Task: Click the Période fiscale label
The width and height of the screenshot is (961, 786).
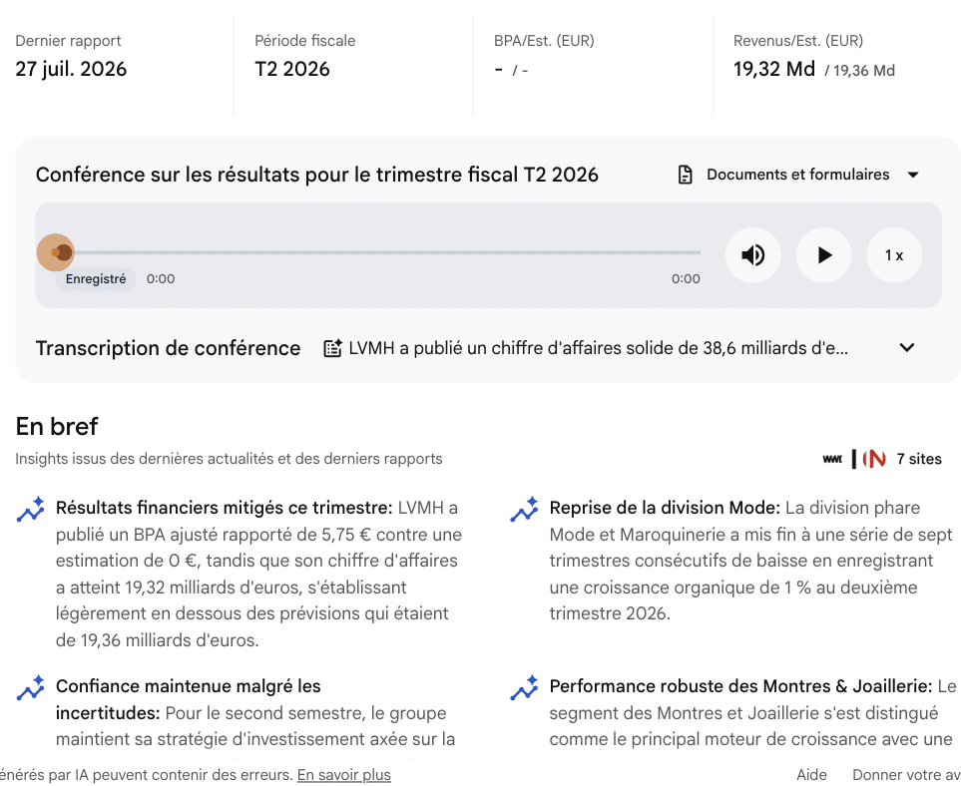Action: pos(304,41)
